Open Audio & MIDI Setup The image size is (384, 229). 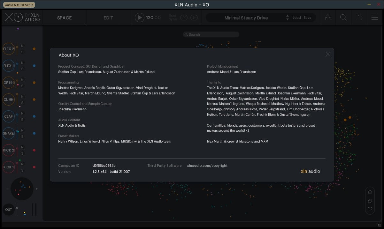19,5
